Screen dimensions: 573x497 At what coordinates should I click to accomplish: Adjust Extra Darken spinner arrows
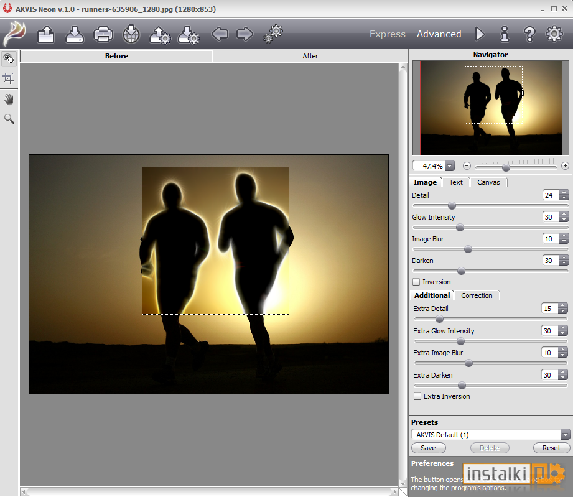(x=563, y=375)
